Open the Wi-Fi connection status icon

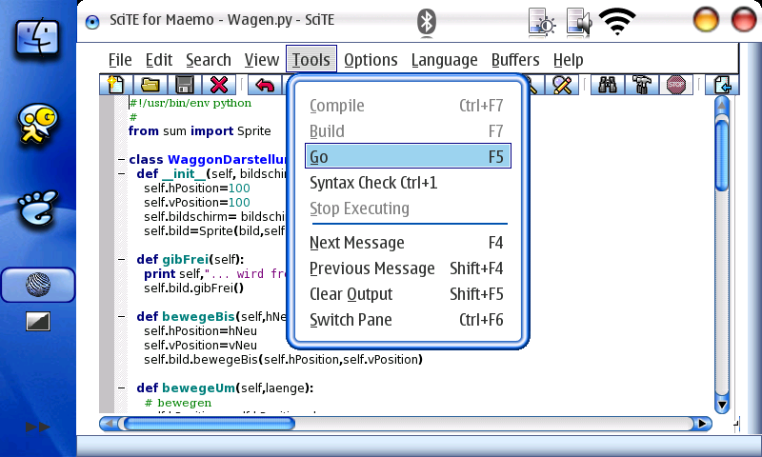(617, 22)
